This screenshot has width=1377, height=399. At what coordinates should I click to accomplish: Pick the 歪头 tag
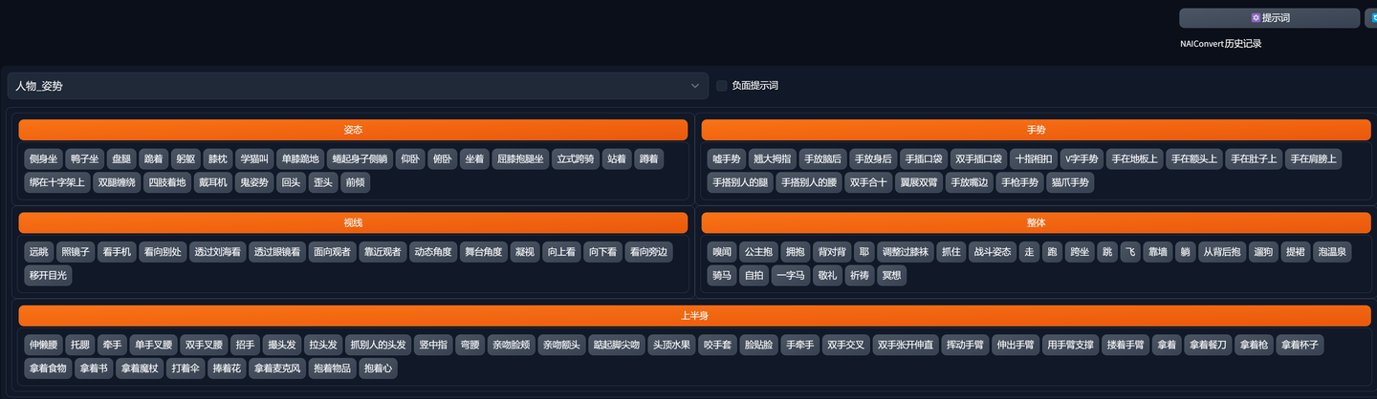click(323, 182)
